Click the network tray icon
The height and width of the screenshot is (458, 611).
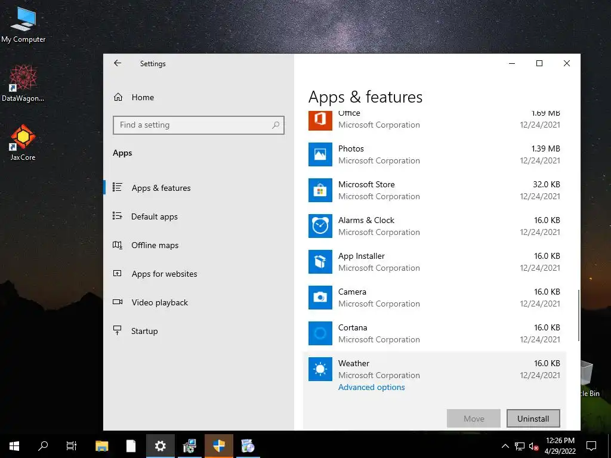click(520, 446)
